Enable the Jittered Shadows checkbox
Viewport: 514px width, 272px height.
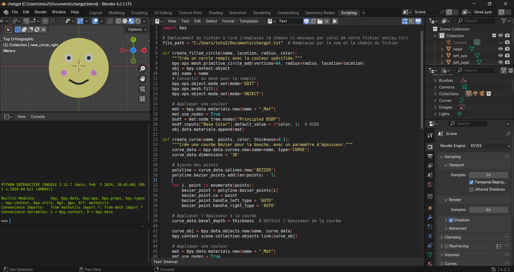471,189
